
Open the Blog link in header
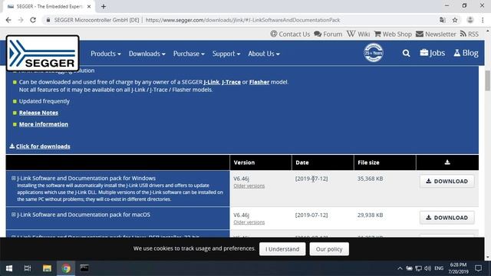(466, 53)
